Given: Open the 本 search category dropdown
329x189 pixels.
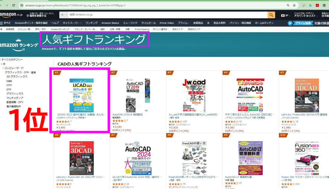Looking at the screenshot, I should point(64,15).
